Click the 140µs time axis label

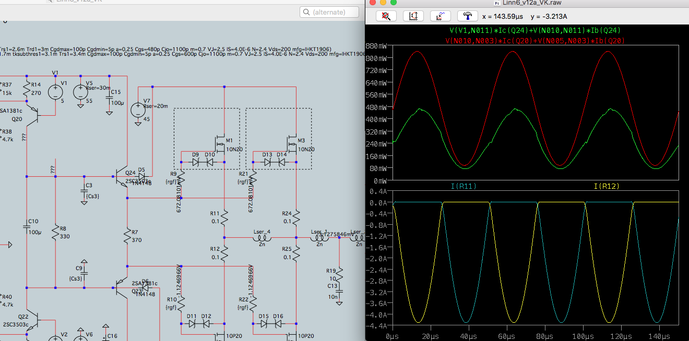click(x=660, y=336)
